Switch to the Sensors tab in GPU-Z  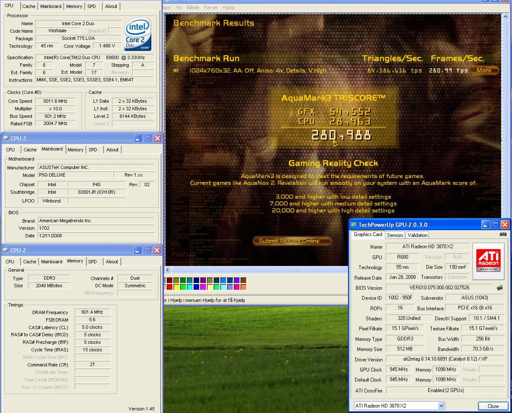[x=395, y=235]
